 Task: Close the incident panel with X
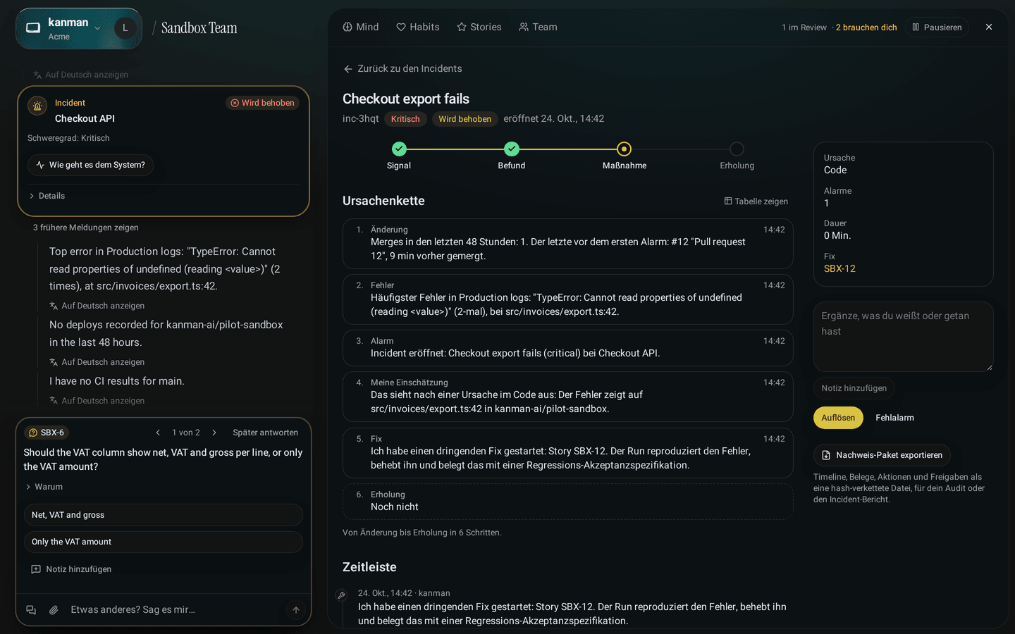[989, 27]
